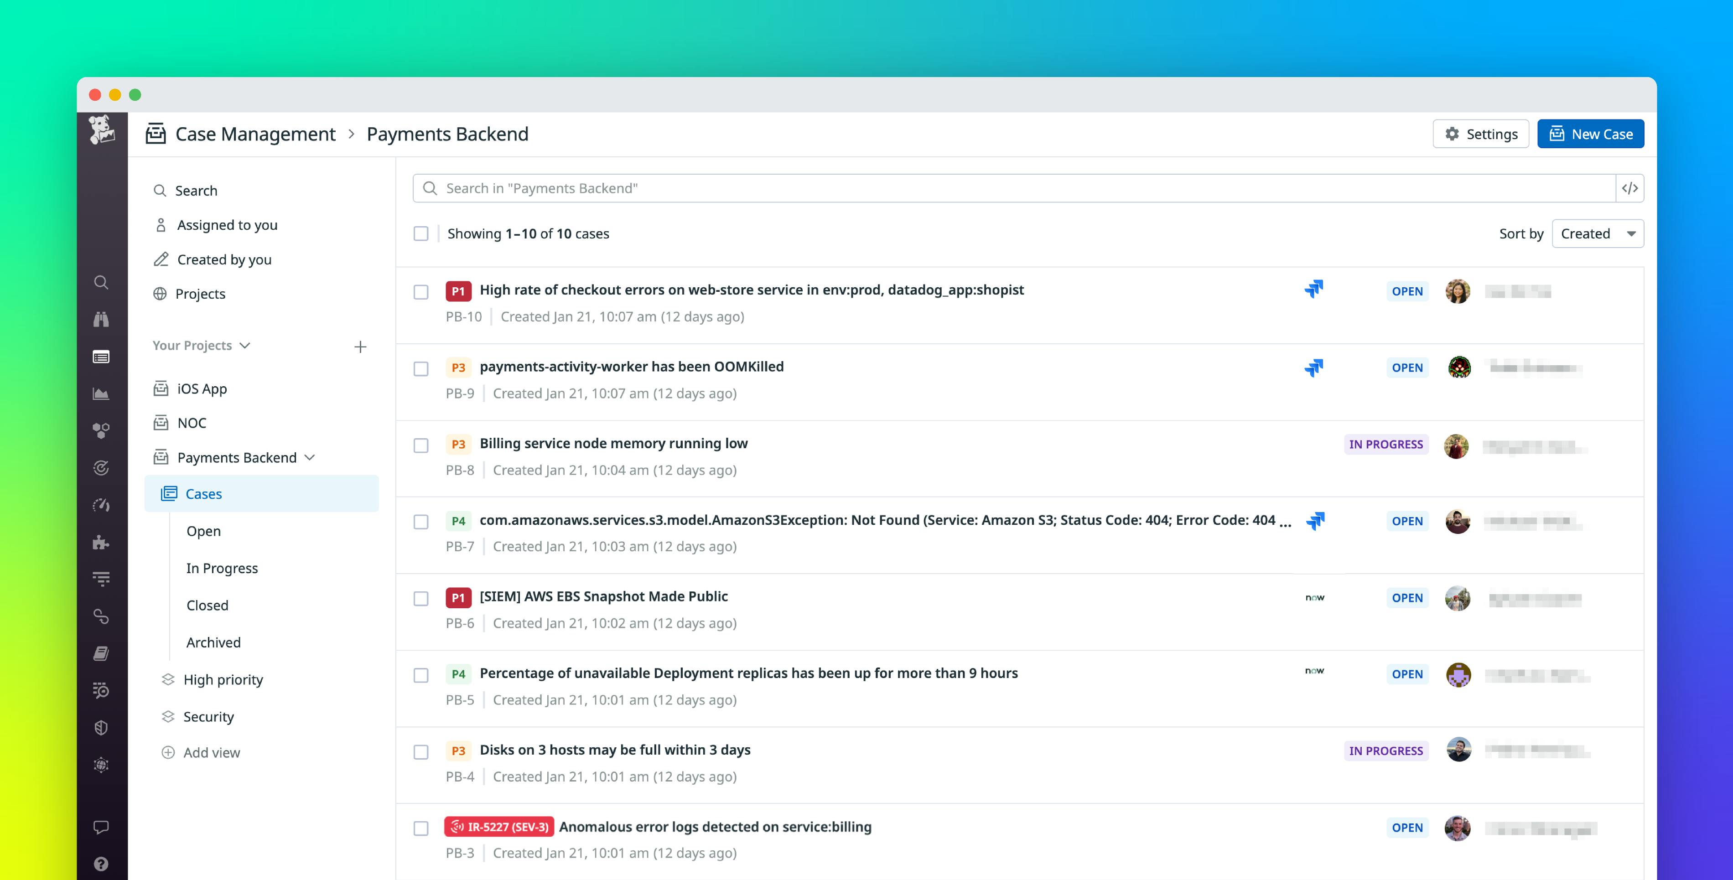Open the Integrations puzzle piece icon
Screen dimensions: 1733x880
point(102,542)
